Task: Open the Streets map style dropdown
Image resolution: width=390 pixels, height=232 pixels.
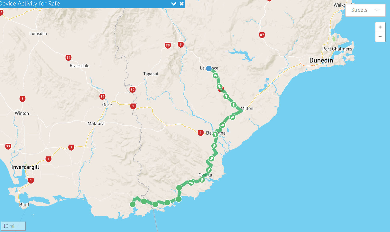Action: tap(365, 10)
